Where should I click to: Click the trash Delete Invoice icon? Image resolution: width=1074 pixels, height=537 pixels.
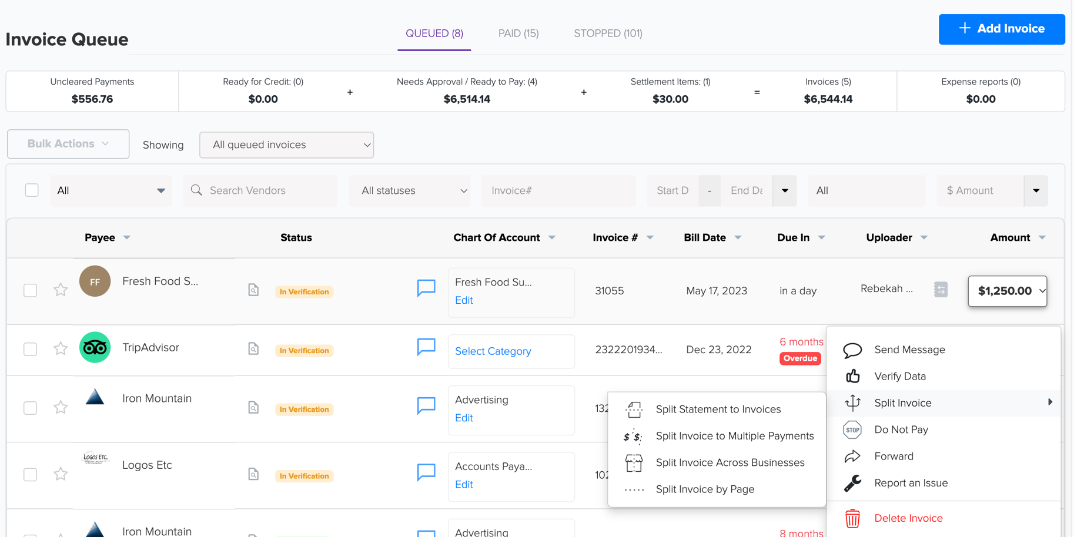click(x=853, y=518)
